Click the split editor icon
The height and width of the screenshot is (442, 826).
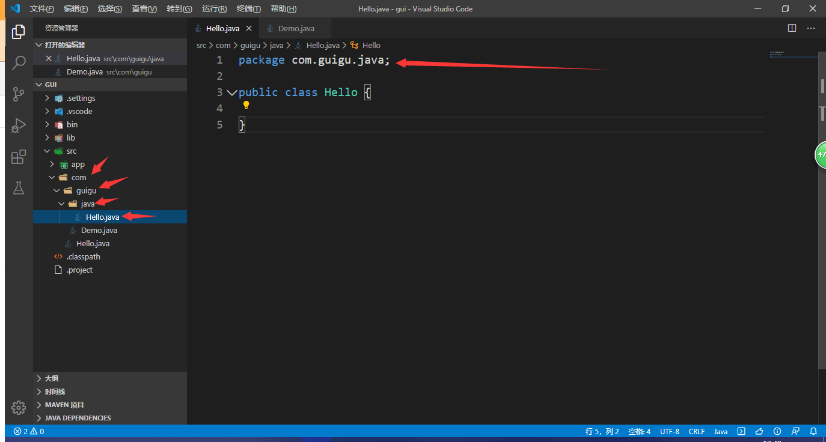tap(792, 28)
